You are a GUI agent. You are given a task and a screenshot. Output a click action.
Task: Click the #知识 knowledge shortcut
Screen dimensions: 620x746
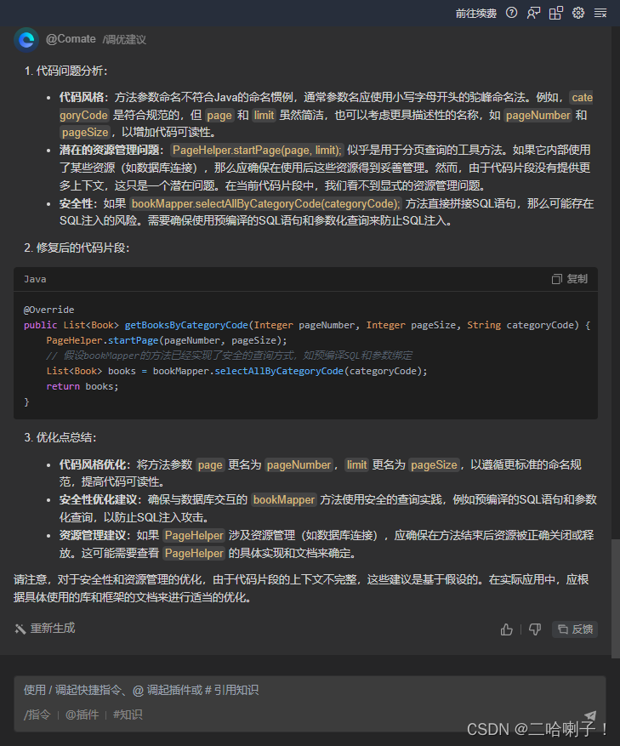pyautogui.click(x=128, y=715)
